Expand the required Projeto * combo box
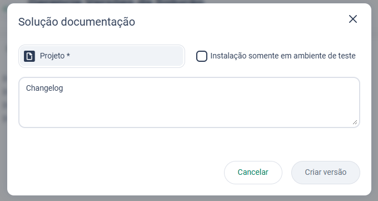The height and width of the screenshot is (201, 378). 102,56
